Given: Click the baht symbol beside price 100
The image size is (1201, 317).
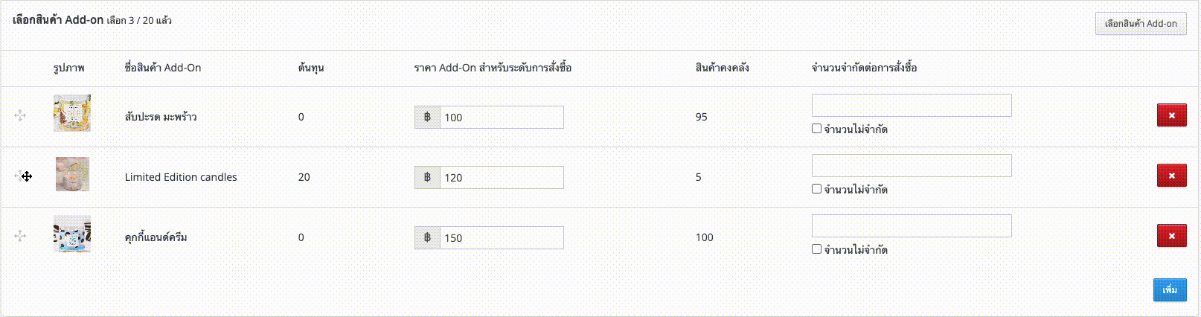Looking at the screenshot, I should [x=427, y=117].
